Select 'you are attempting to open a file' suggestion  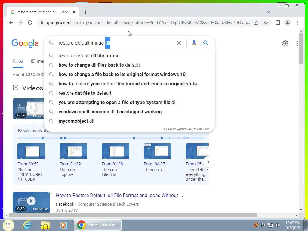pyautogui.click(x=129, y=102)
